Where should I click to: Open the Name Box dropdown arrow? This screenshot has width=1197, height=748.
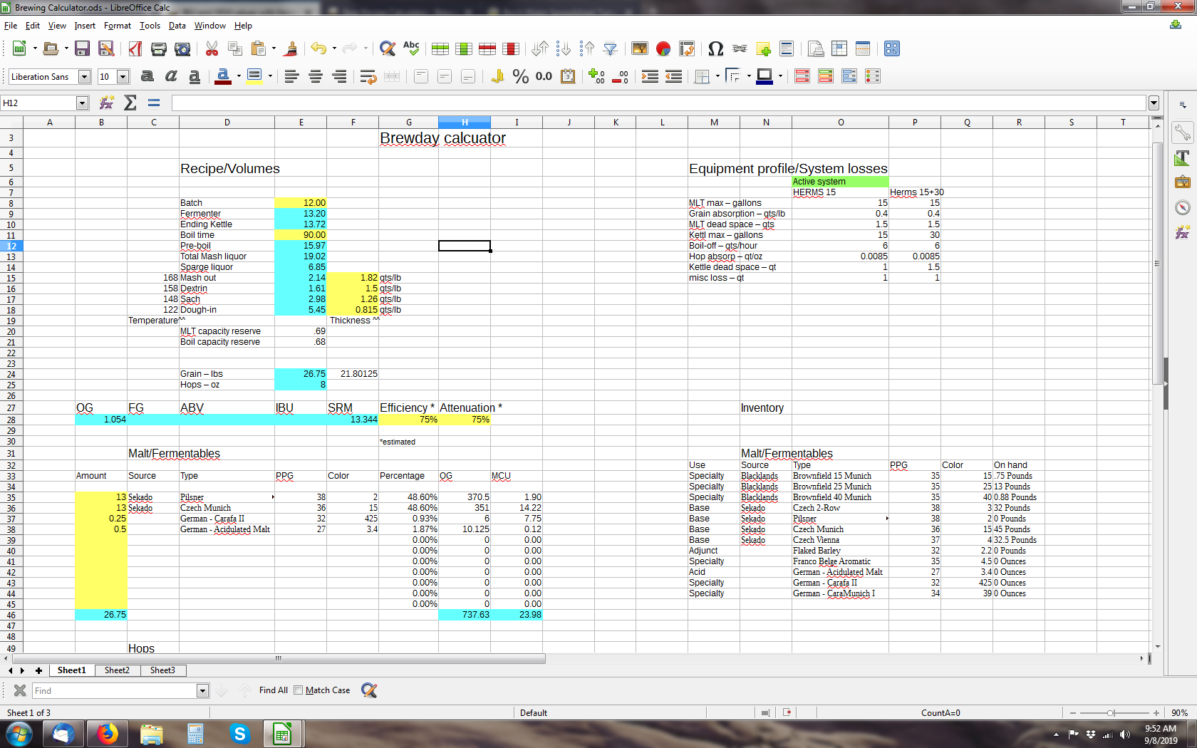click(x=82, y=103)
